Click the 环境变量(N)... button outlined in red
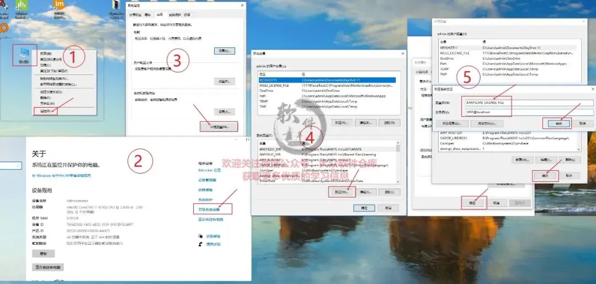 click(x=219, y=127)
